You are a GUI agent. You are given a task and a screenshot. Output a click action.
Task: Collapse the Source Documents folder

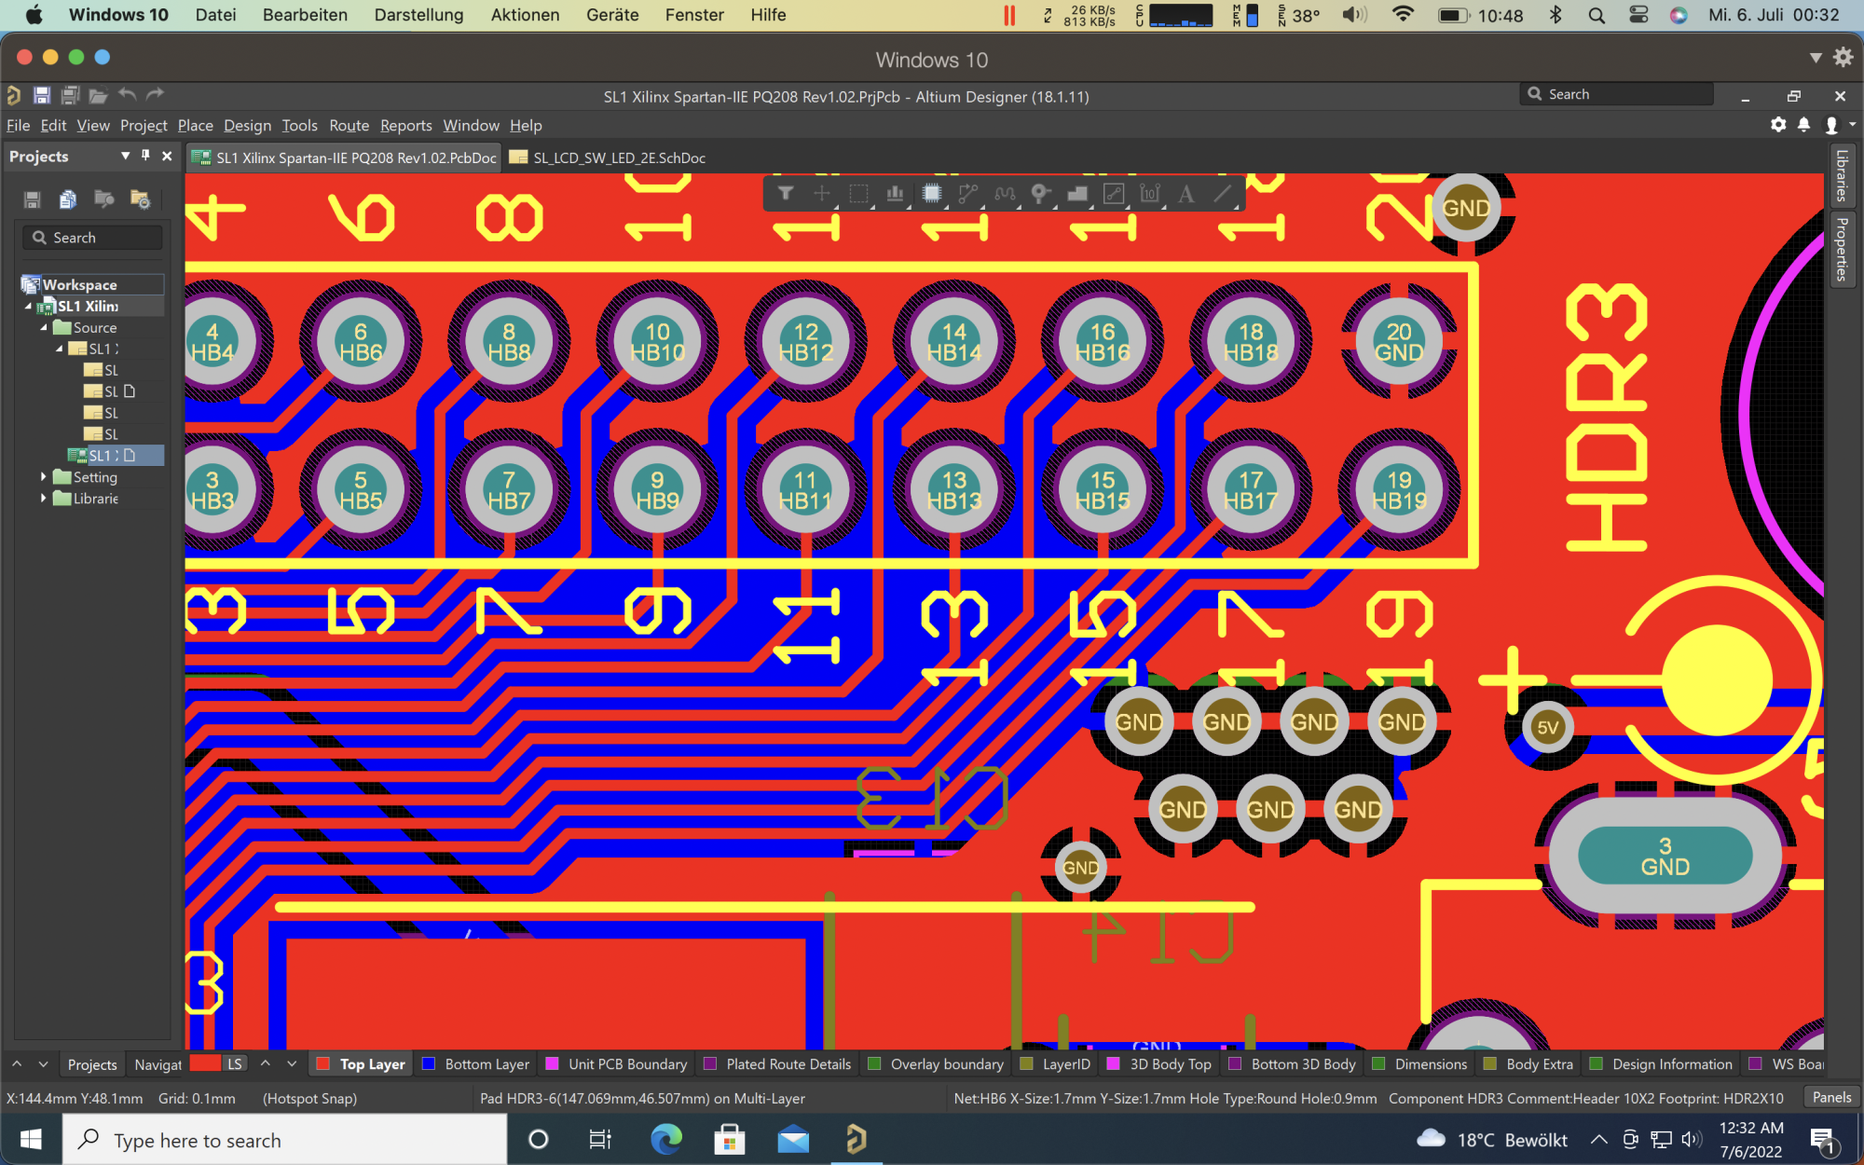tap(43, 327)
